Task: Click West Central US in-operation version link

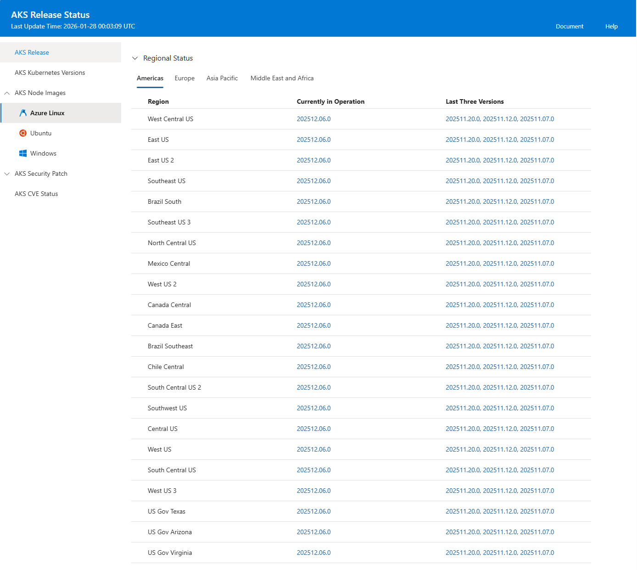Action: point(313,119)
